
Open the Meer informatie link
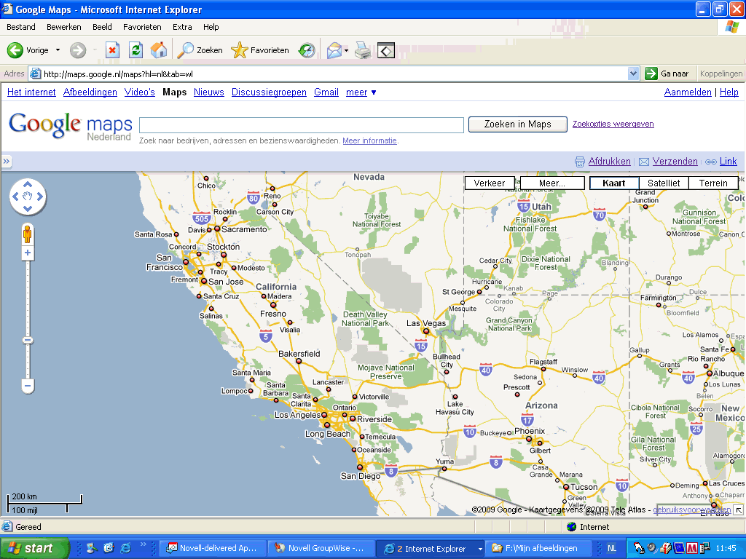point(369,140)
